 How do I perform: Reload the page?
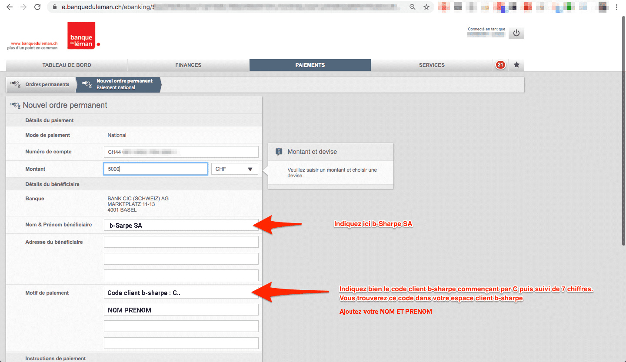point(37,7)
